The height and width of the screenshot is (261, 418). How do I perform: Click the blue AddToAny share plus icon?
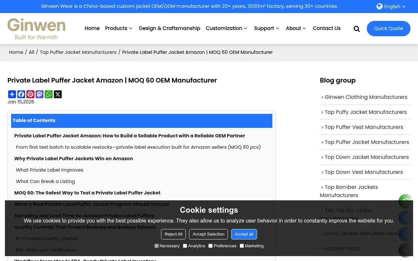click(12, 94)
